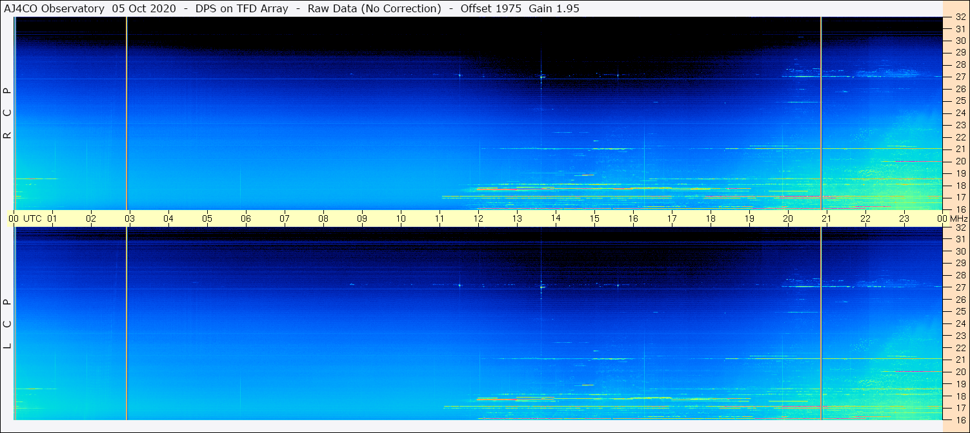Click the "03" hour mark on time axis

[x=130, y=218]
